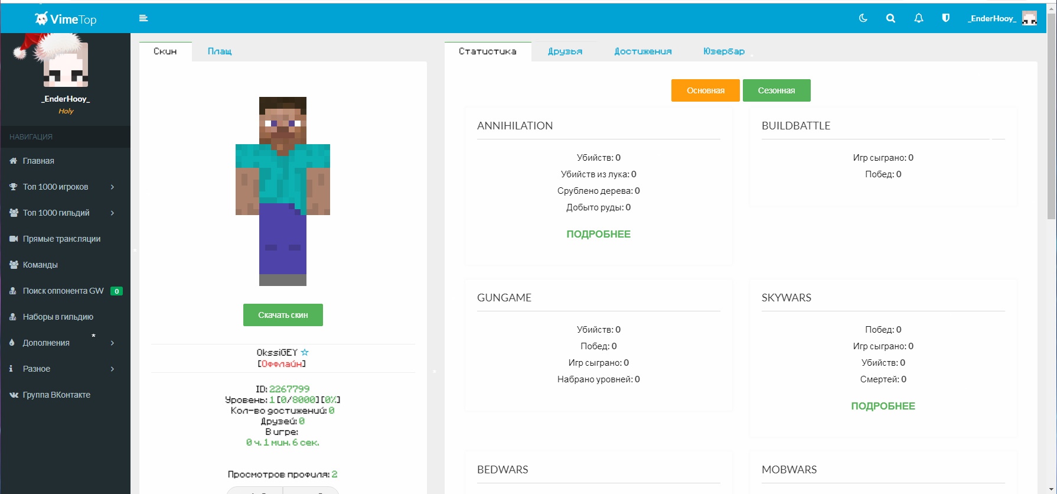
Task: Open Группа ВКонтакте link
Action: [57, 395]
